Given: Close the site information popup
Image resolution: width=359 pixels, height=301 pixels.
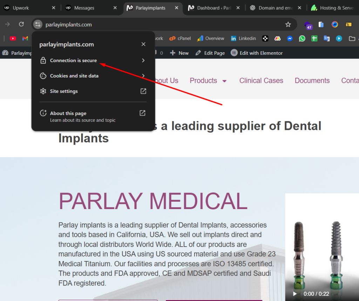Looking at the screenshot, I should pyautogui.click(x=143, y=44).
